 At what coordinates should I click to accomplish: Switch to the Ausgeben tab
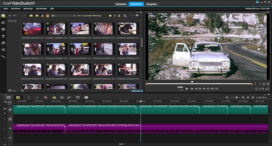(x=151, y=4)
